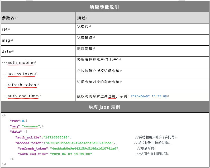
Task: Click the //货拉拉用户账户(手机号) comment
Action: coord(155,137)
